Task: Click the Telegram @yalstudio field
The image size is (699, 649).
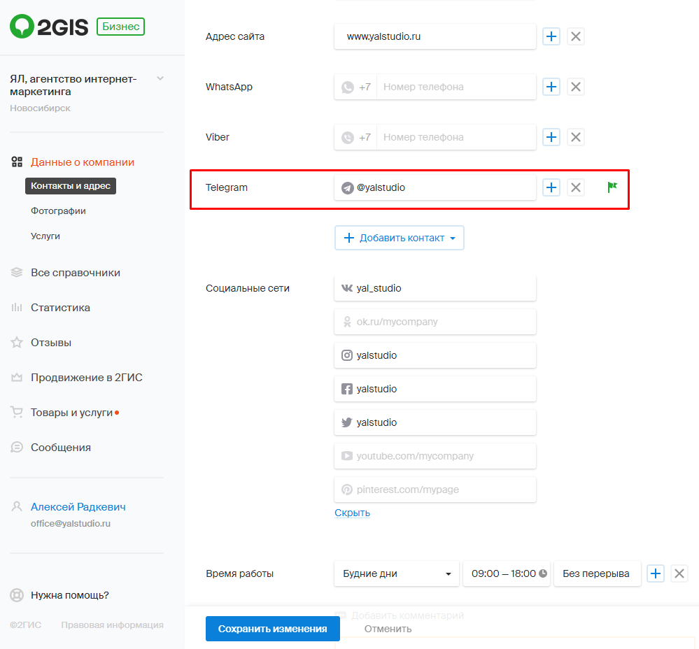Action: point(435,187)
